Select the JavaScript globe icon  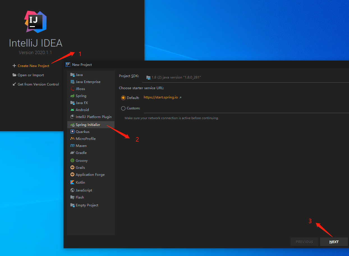pos(72,190)
